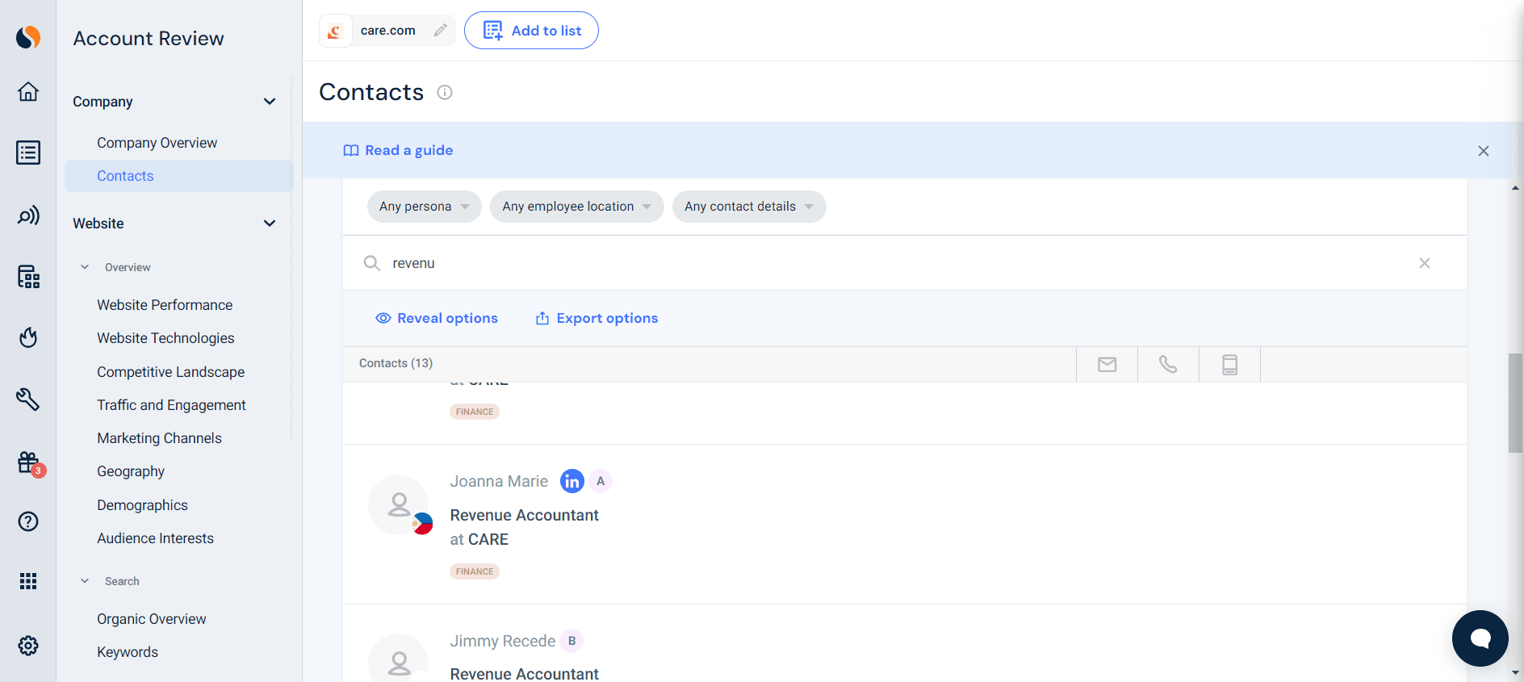Image resolution: width=1524 pixels, height=682 pixels.
Task: Open the lists icon in sidebar
Action: (28, 153)
